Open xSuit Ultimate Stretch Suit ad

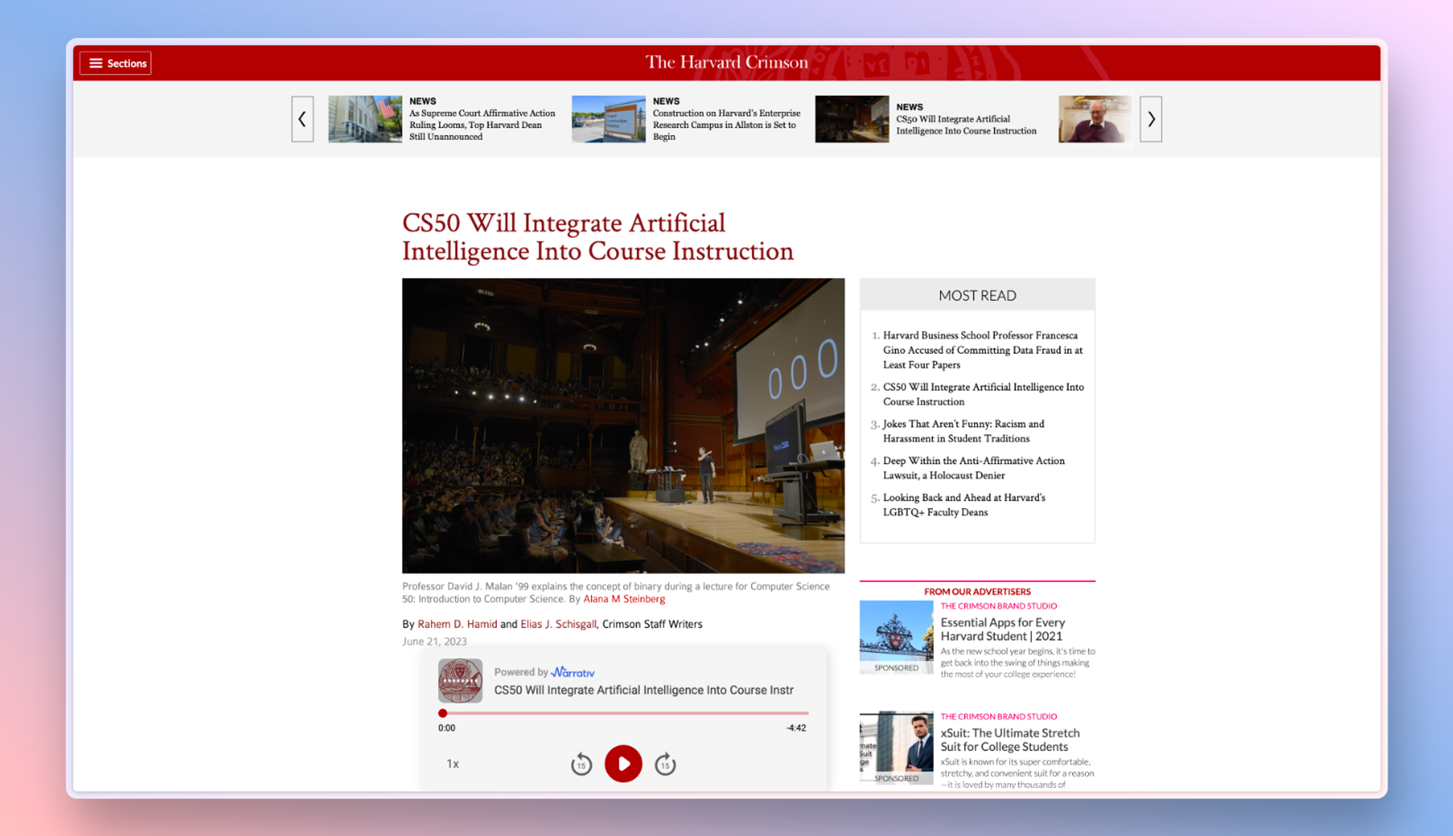tap(1010, 740)
